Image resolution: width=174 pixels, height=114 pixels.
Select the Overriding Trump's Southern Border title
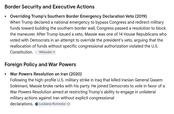click(x=78, y=16)
